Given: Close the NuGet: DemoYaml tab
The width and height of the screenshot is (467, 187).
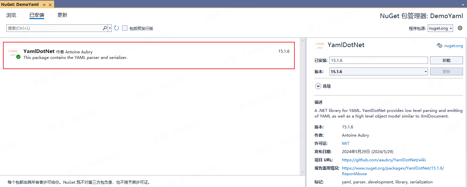Looking at the screenshot, I should click(x=50, y=4).
